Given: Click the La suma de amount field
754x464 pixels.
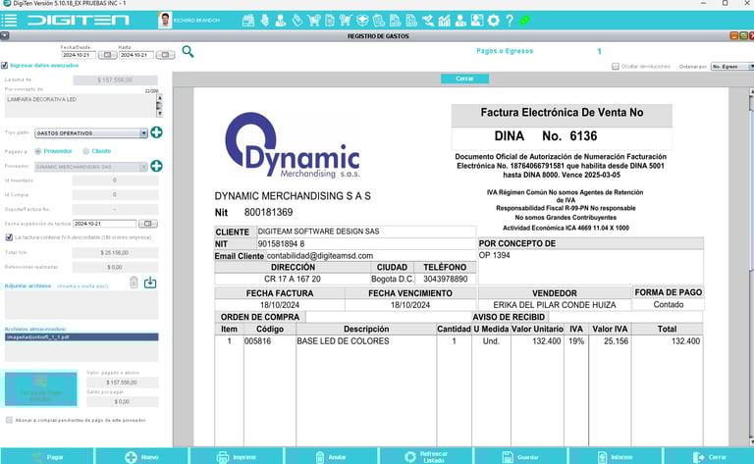Looking at the screenshot, I should coord(115,80).
